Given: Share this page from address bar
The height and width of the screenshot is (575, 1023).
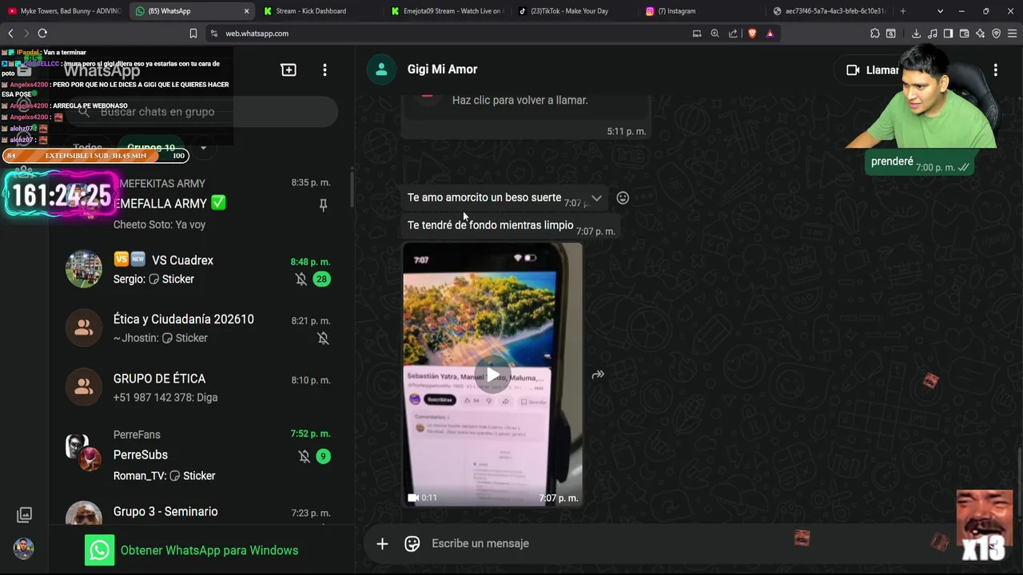Looking at the screenshot, I should click(x=733, y=34).
